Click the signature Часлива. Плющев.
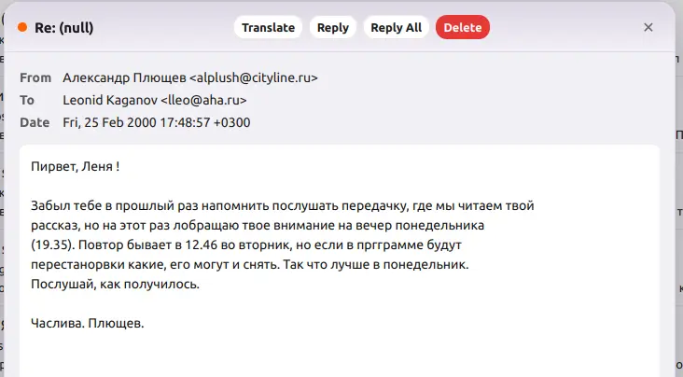This screenshot has height=377, width=683. [x=87, y=324]
